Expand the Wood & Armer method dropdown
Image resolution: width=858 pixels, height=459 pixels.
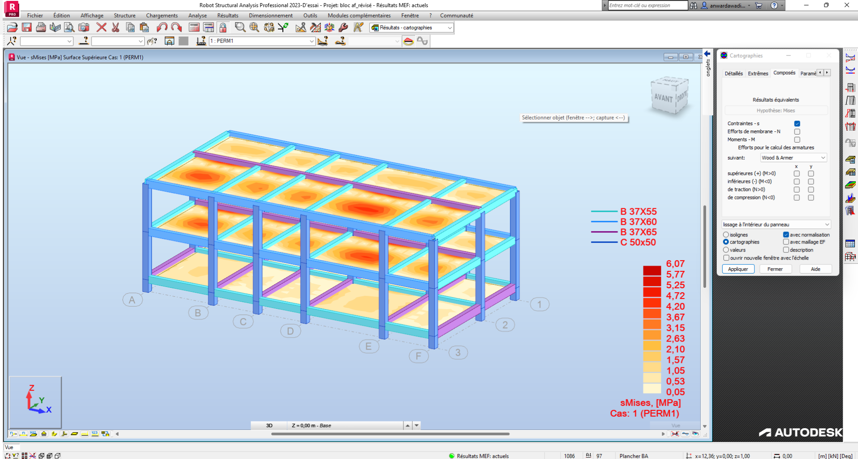point(823,158)
